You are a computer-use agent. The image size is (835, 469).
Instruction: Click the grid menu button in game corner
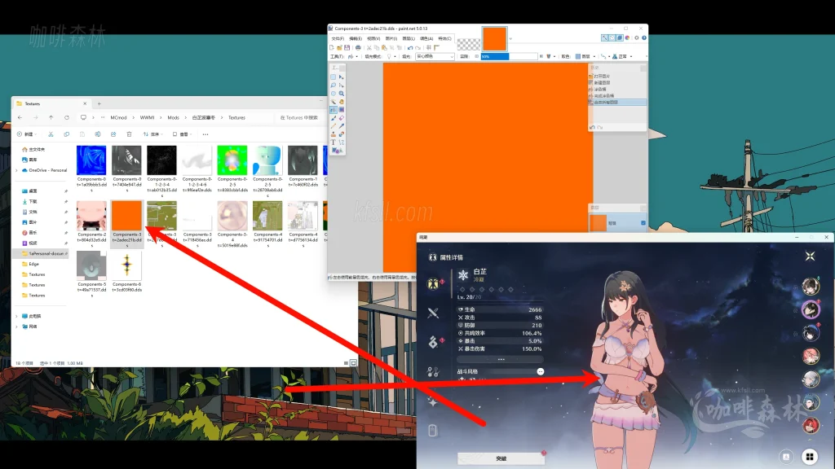point(810,456)
